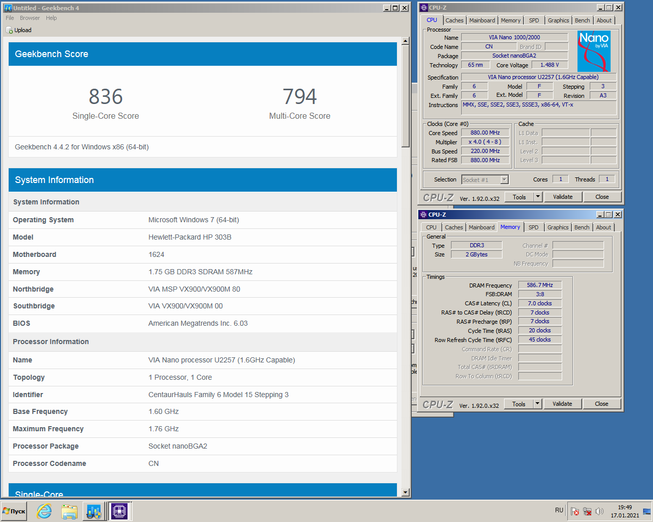Select SPD tab in bottom CPU-Z window
The image size is (653, 522).
[x=533, y=227]
